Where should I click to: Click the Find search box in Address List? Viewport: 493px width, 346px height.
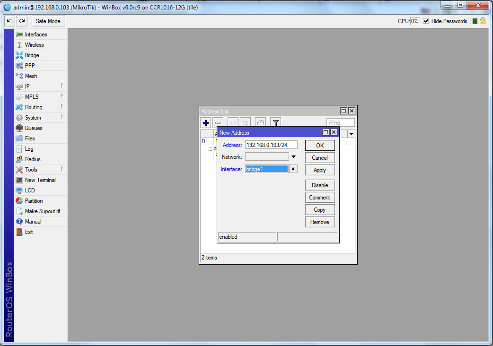tap(340, 123)
